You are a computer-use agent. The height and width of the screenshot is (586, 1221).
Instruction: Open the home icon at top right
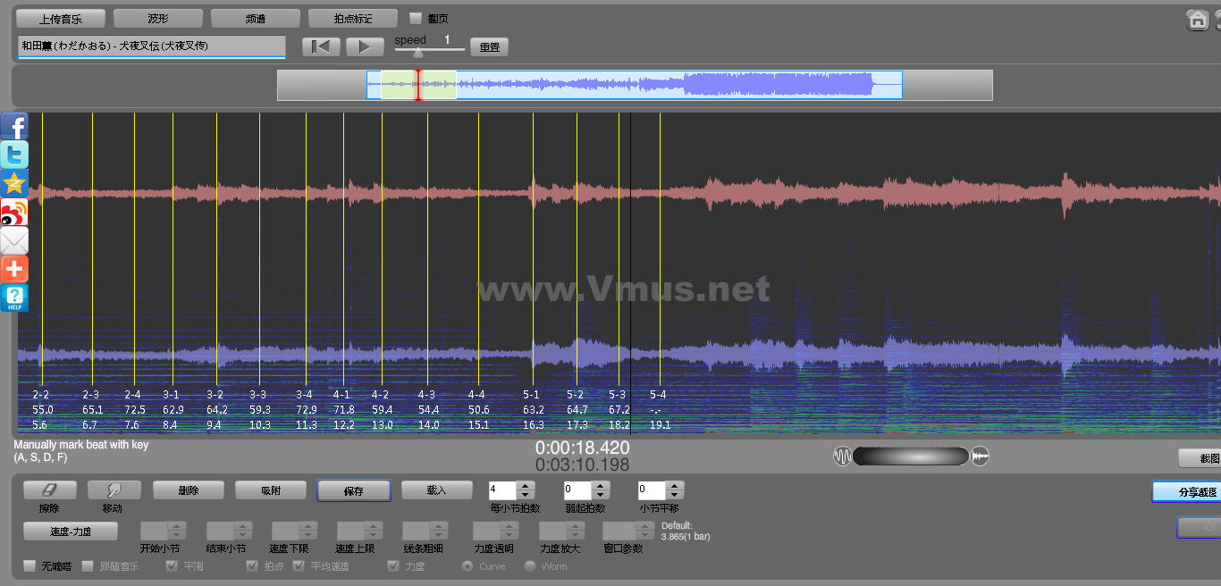click(x=1198, y=20)
